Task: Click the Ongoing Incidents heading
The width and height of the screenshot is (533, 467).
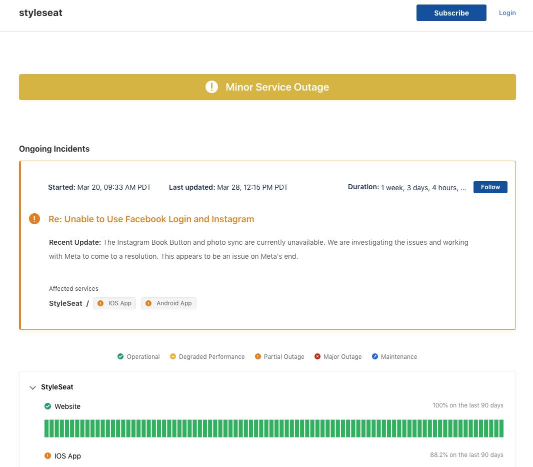Action: 54,149
